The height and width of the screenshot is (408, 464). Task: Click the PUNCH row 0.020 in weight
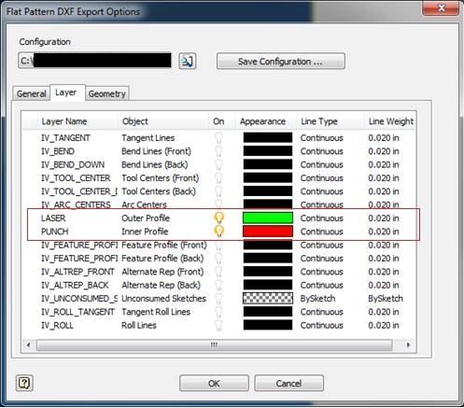pyautogui.click(x=384, y=232)
